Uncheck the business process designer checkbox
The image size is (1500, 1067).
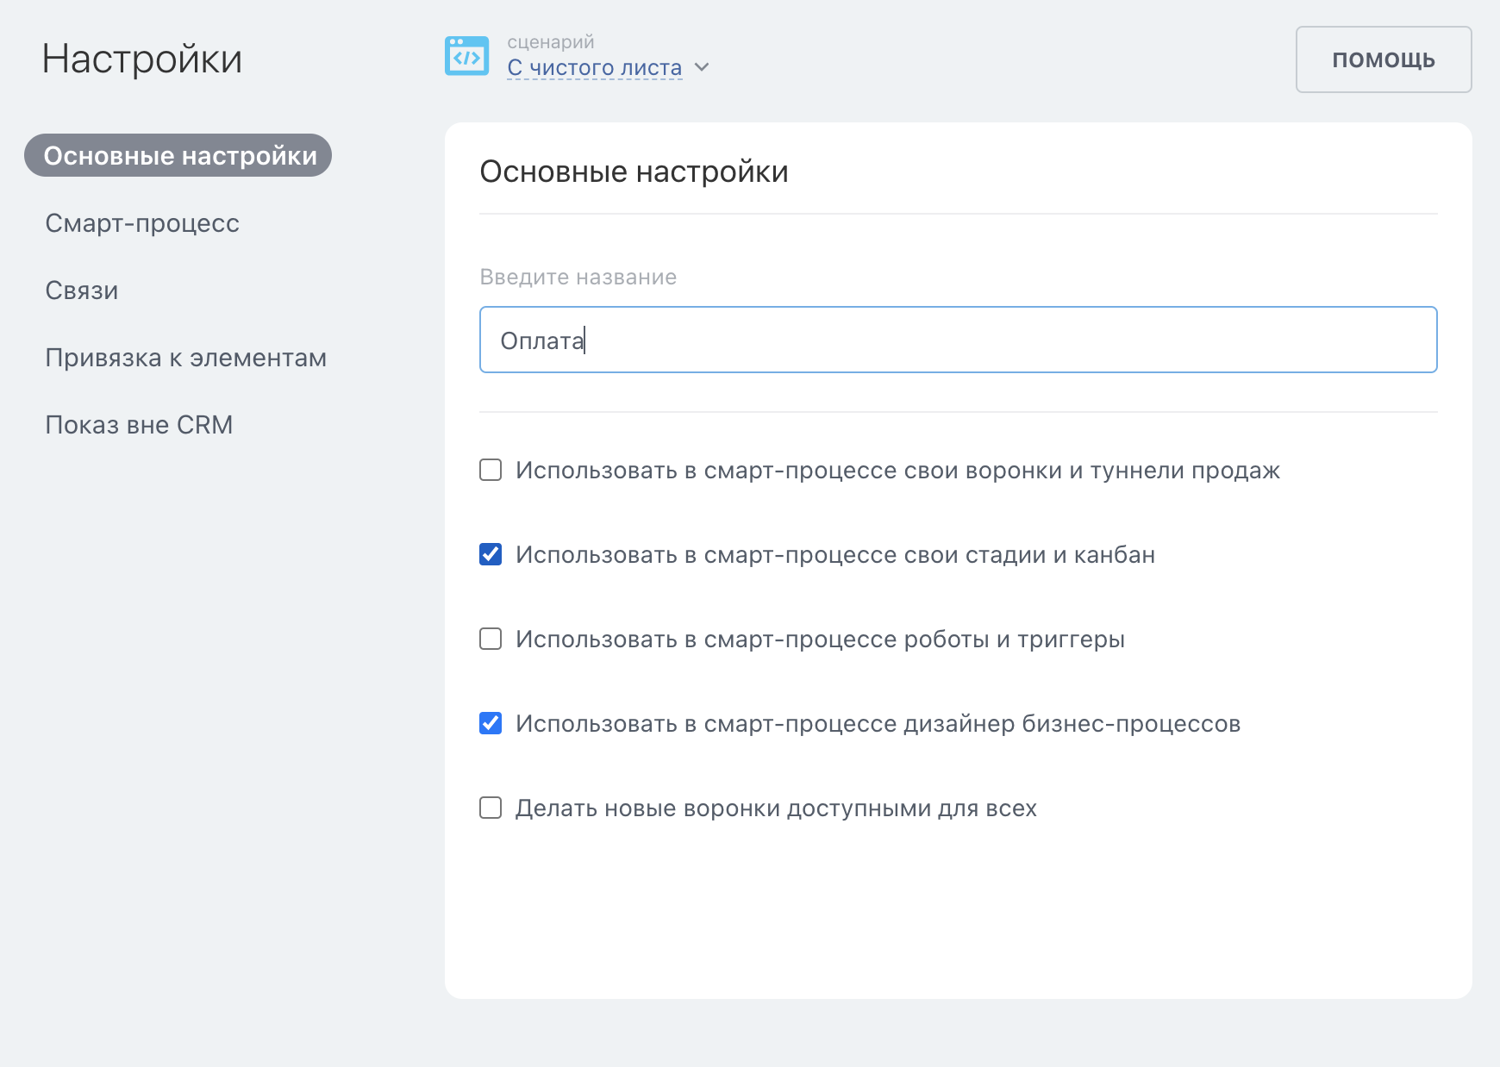[491, 723]
